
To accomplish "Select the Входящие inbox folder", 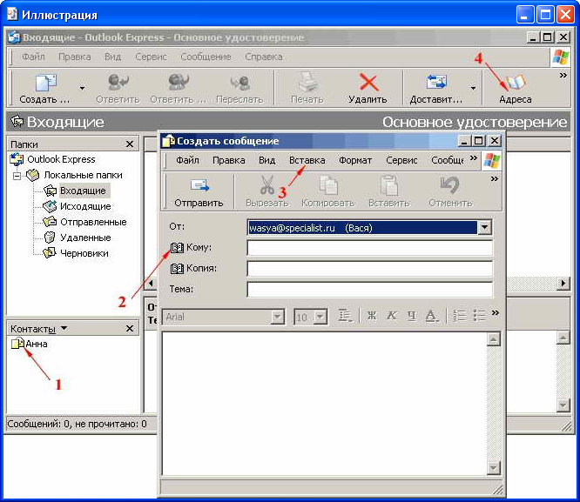I will (83, 191).
